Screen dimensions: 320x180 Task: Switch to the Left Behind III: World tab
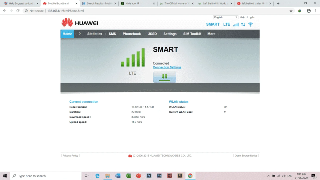[215, 3]
